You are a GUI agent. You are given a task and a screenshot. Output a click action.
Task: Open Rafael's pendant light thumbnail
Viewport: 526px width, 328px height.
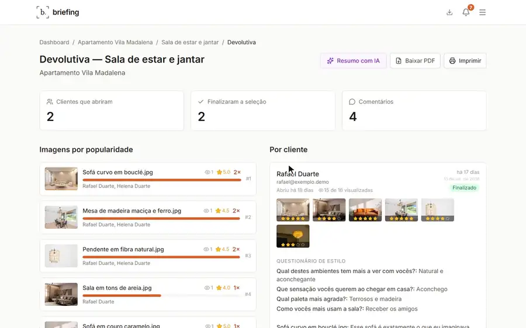(x=438, y=210)
